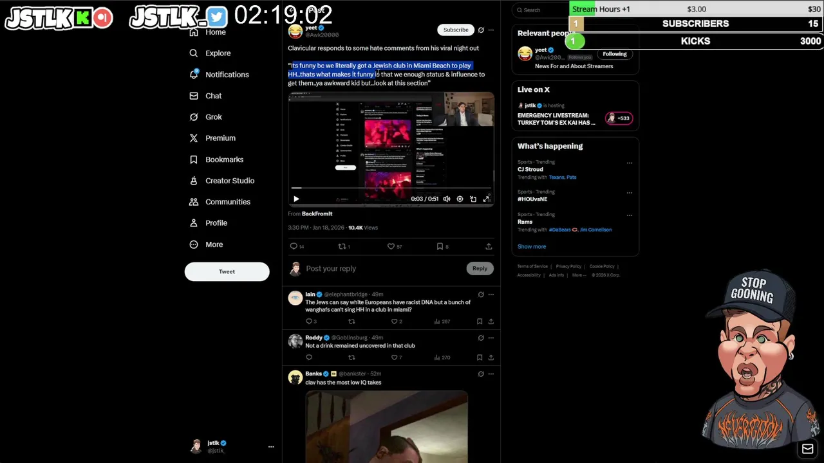The width and height of the screenshot is (824, 463).
Task: Bookmark Roddy's comment
Action: tap(480, 358)
